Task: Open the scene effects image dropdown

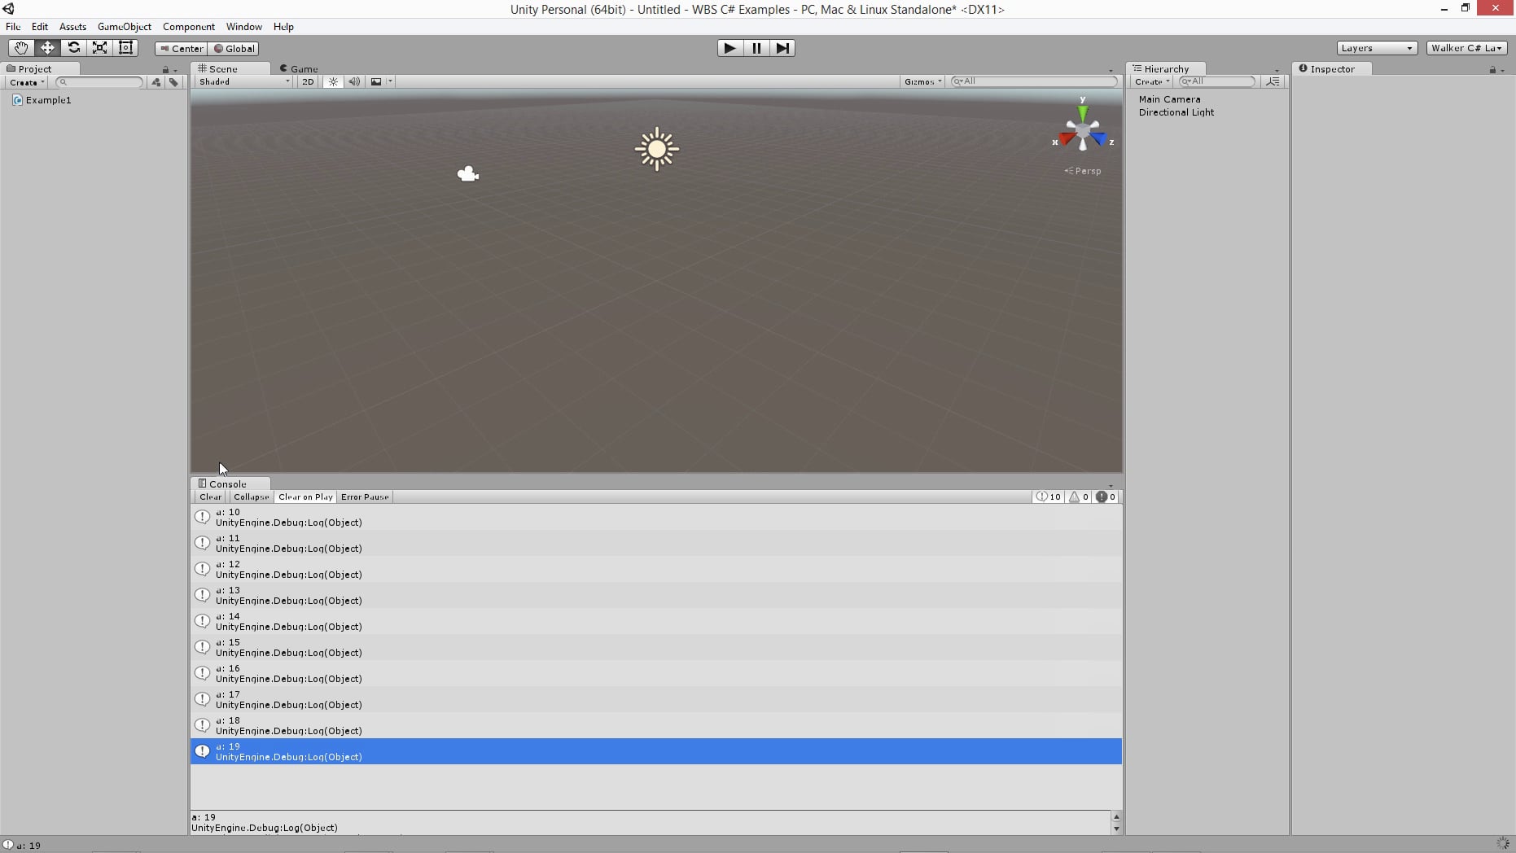Action: pyautogui.click(x=380, y=81)
